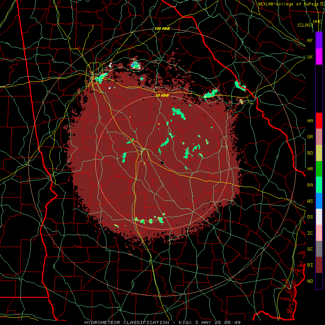Click the UK legend label
325x325 pixels.
click(310, 57)
